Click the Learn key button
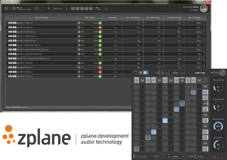This screenshot has height=160, width=227. click(200, 73)
